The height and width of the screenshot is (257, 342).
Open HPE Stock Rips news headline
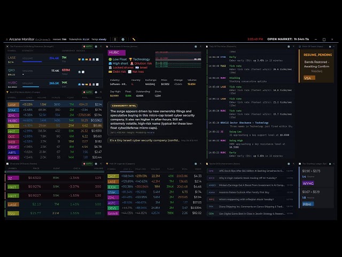pos(251,171)
